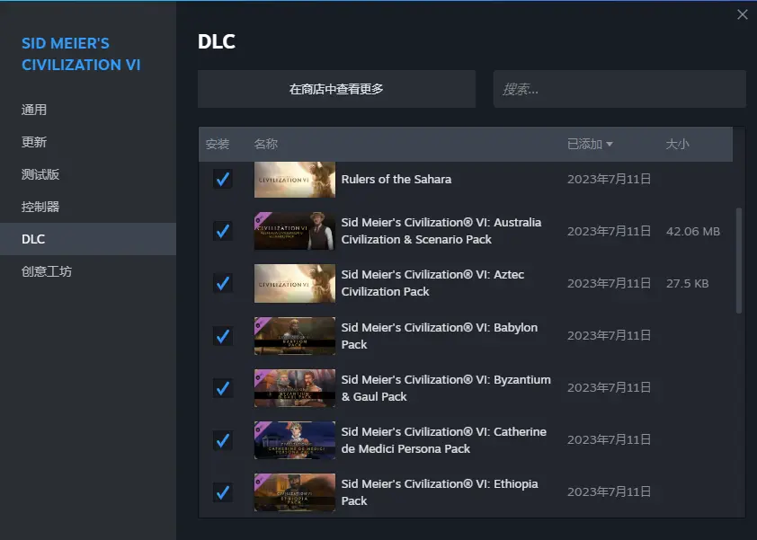Screen dimensions: 757x540
Task: Uncheck the Babylon Pack install checkbox
Action: [223, 336]
